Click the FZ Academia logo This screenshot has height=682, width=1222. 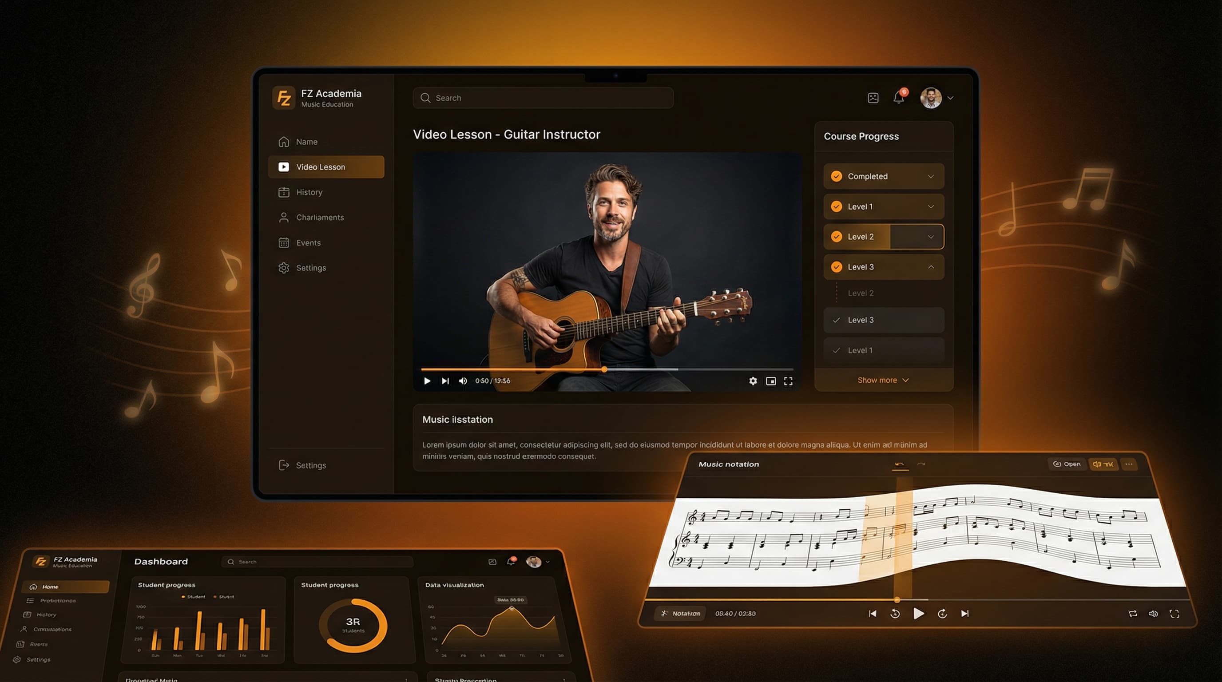pyautogui.click(x=284, y=98)
